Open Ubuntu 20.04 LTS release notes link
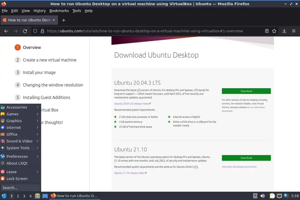The width and height of the screenshot is (300, 200). [132, 104]
